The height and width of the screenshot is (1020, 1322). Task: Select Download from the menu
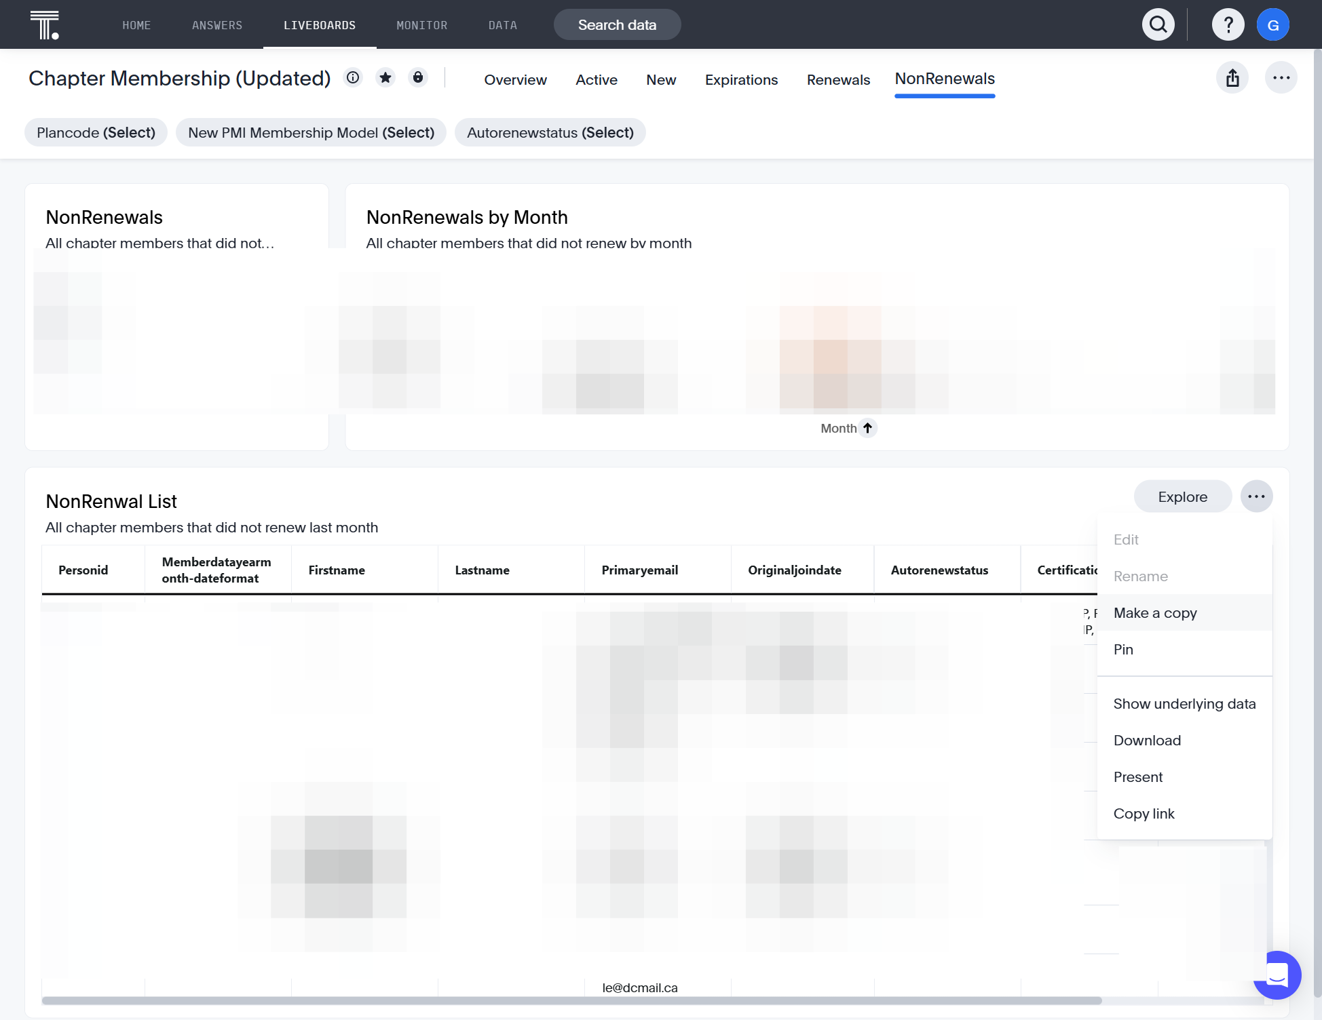tap(1184, 740)
